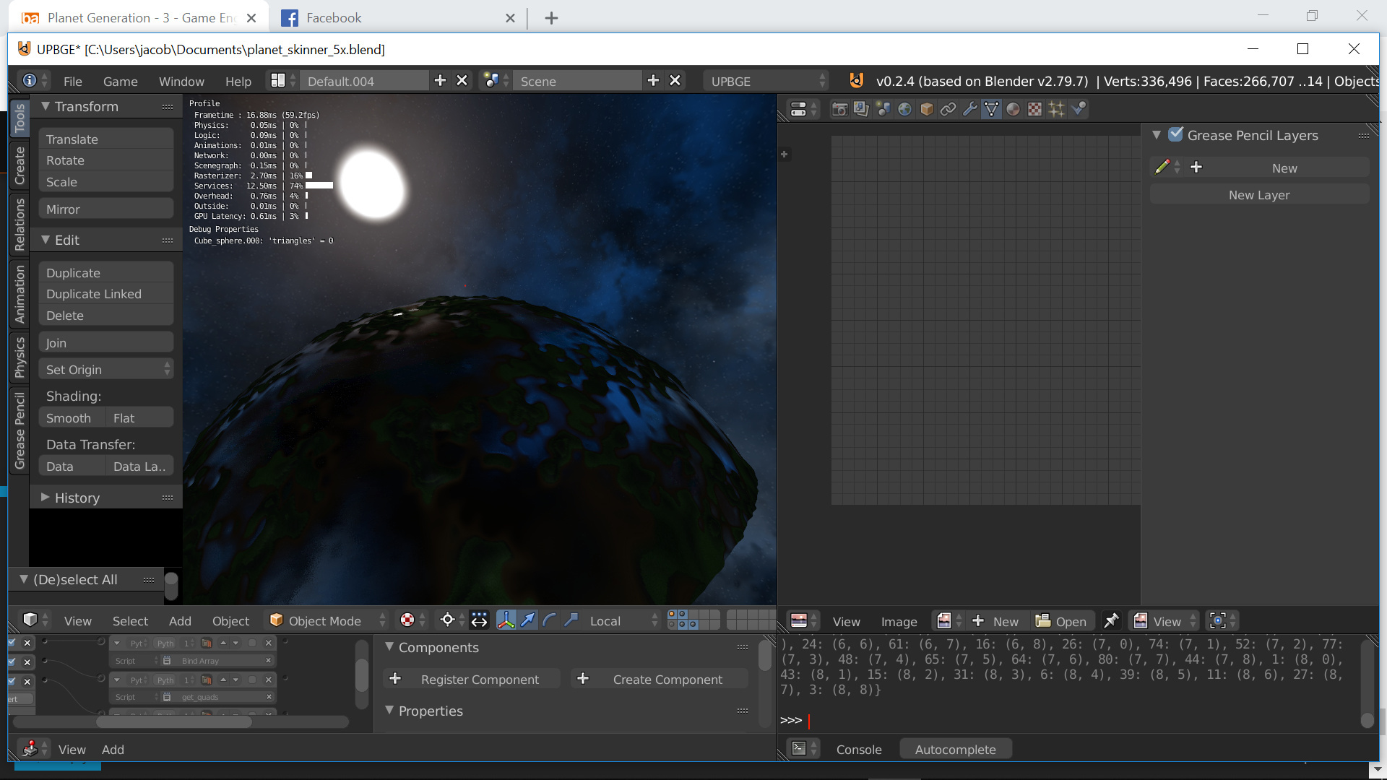1387x780 pixels.
Task: Click the Autocomplete button in console
Action: tap(955, 749)
